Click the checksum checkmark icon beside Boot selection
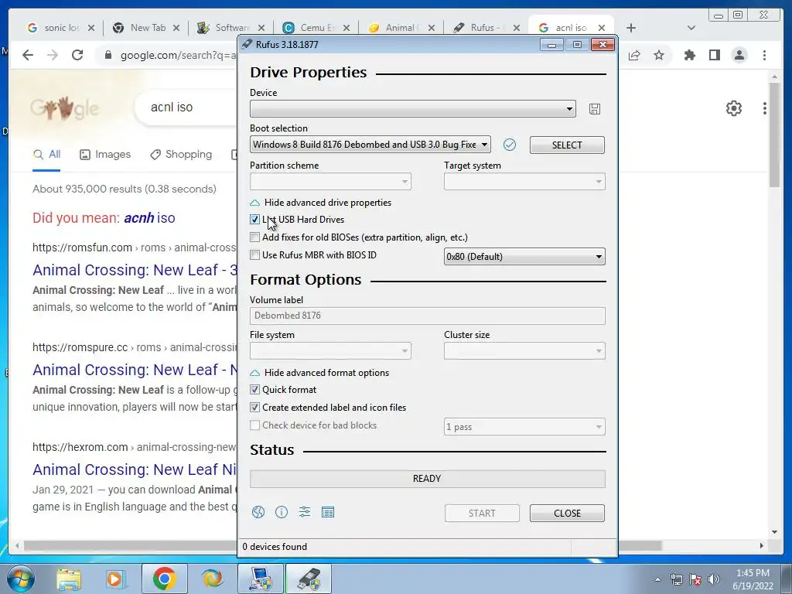The width and height of the screenshot is (792, 594). (x=510, y=145)
